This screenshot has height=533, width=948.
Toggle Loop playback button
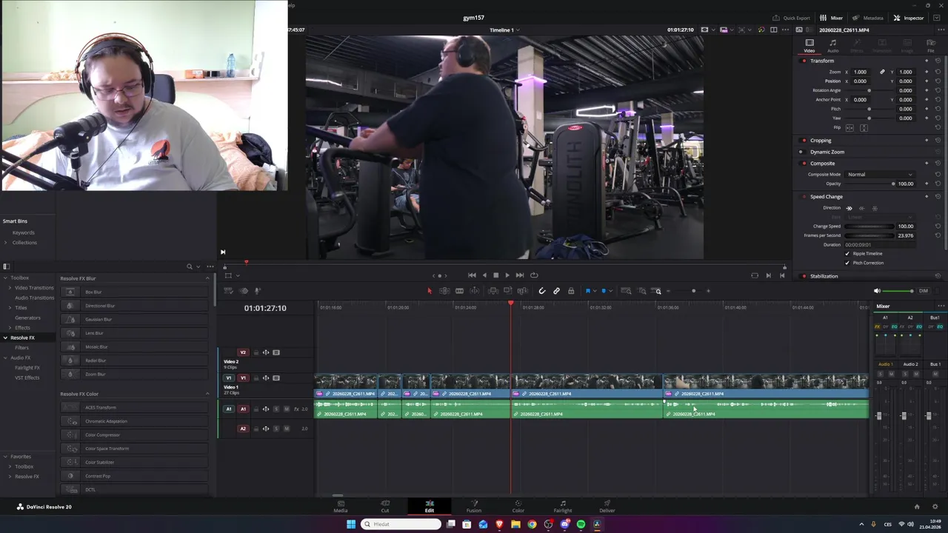point(534,275)
